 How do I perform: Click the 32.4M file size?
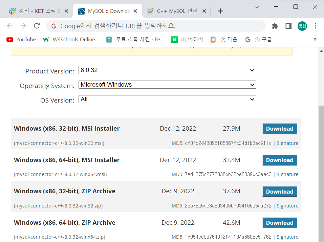coord(232,160)
